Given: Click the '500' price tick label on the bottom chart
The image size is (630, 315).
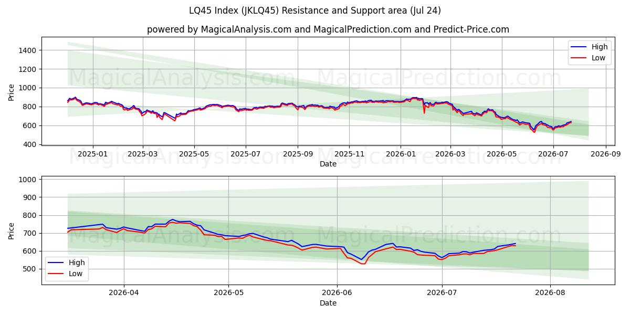Looking at the screenshot, I should click(x=30, y=269).
